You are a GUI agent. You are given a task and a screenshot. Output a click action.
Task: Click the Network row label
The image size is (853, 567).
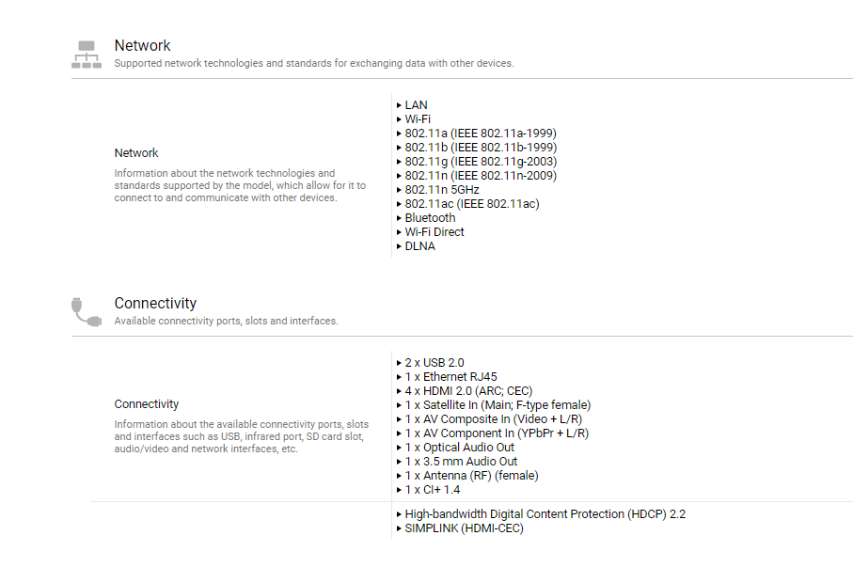pyautogui.click(x=136, y=153)
